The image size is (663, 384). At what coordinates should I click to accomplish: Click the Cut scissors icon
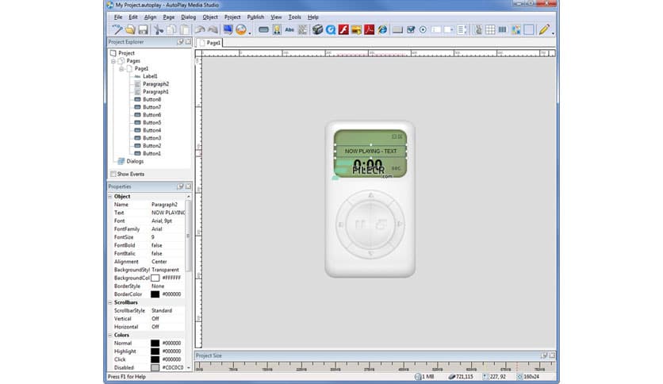159,29
